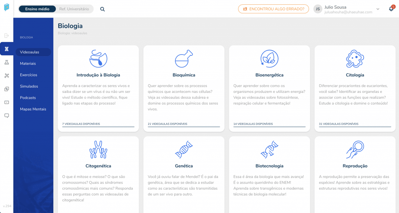Open the Reprodução title
Screen dimensions: 399x213
355,166
